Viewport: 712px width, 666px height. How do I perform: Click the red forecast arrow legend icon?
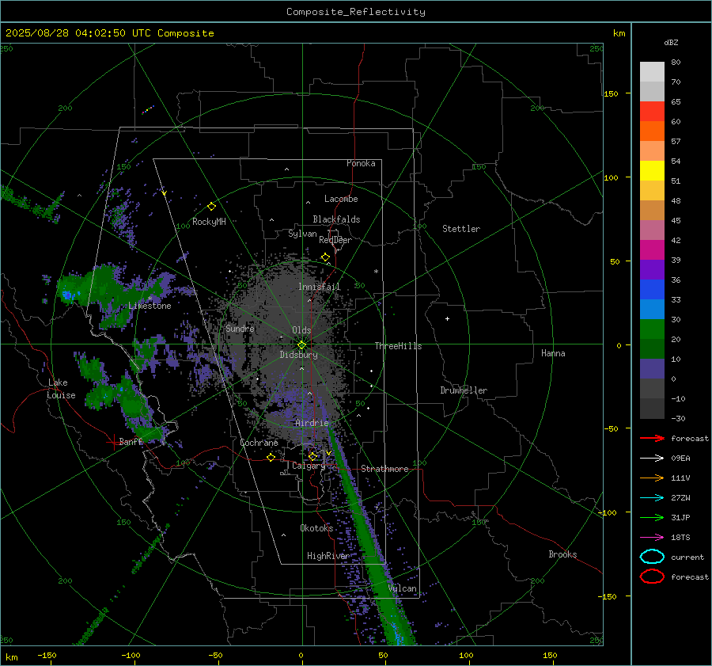652,438
